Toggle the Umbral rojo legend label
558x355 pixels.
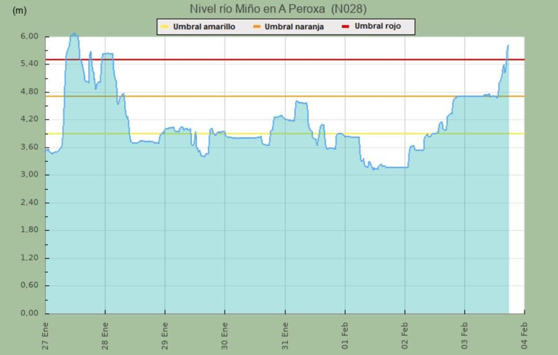378,26
